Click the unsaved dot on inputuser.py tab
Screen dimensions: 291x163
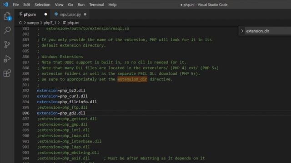[x=85, y=14]
